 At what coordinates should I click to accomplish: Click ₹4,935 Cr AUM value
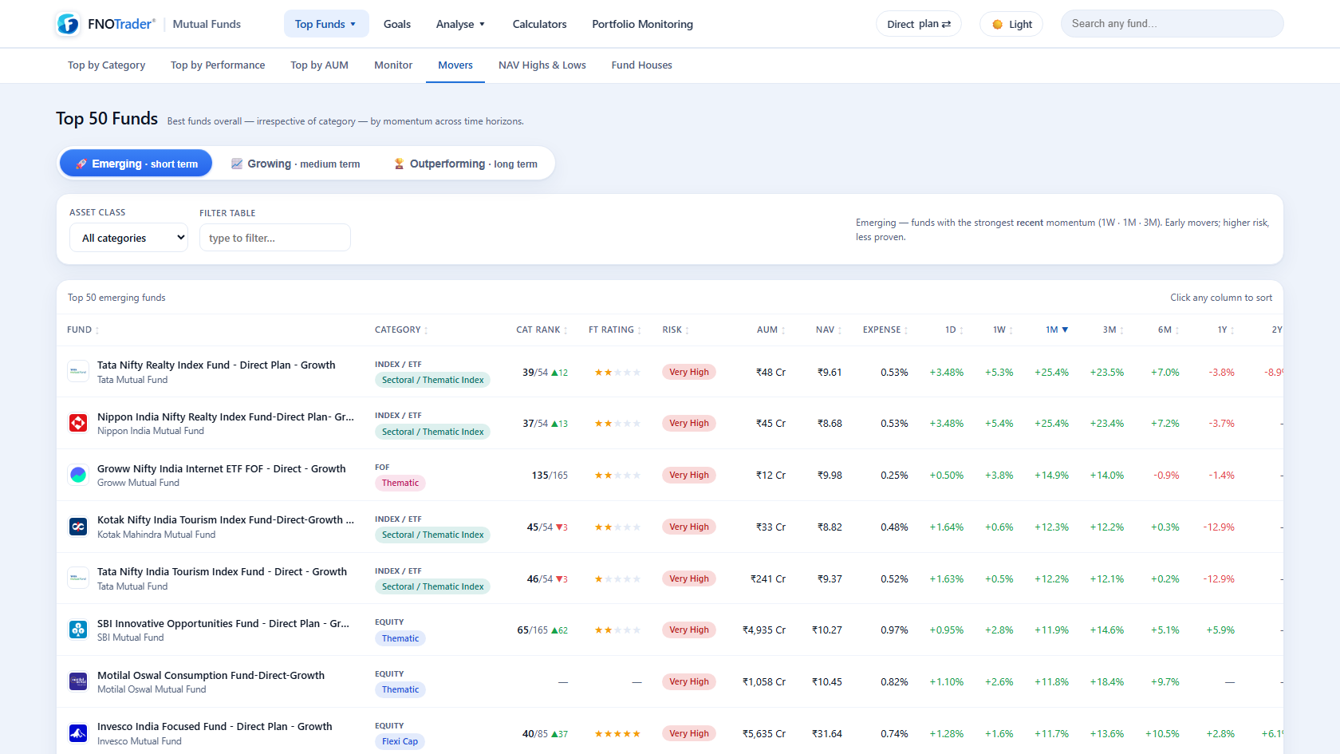tap(764, 630)
